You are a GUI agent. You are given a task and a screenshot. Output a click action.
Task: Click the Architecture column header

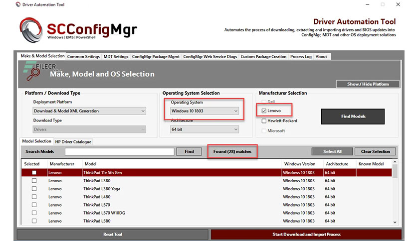point(340,164)
